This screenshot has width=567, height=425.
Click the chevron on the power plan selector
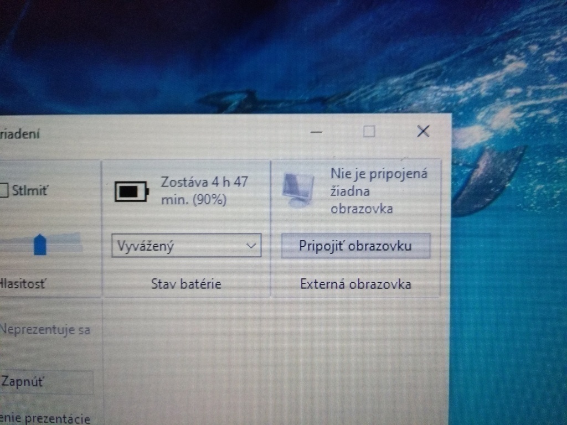click(x=252, y=245)
